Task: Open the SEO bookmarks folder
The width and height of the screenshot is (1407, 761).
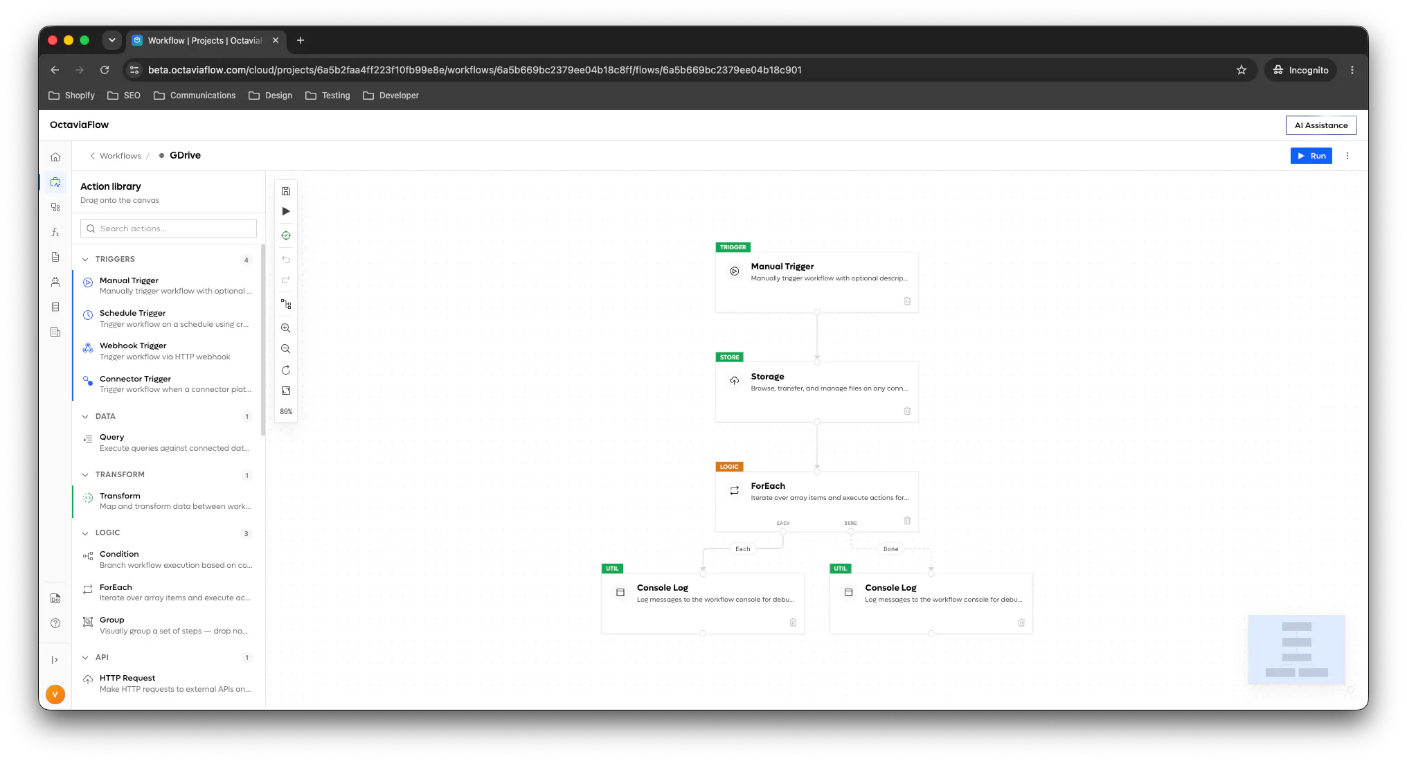Action: tap(124, 96)
